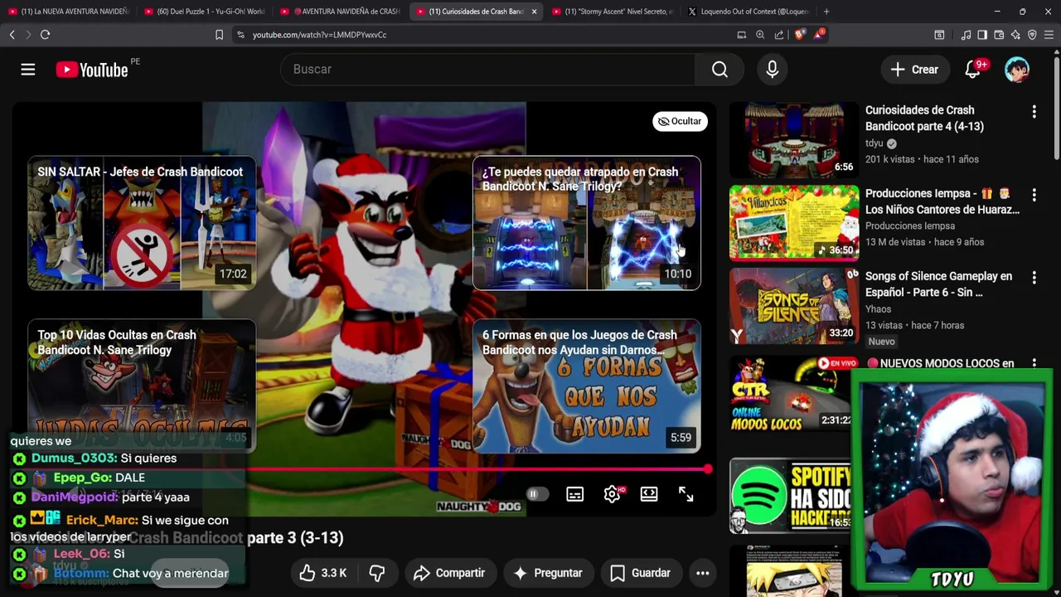Viewport: 1061px width, 597px height.
Task: Switch to Loquendo Out of Context tab
Action: pos(749,12)
